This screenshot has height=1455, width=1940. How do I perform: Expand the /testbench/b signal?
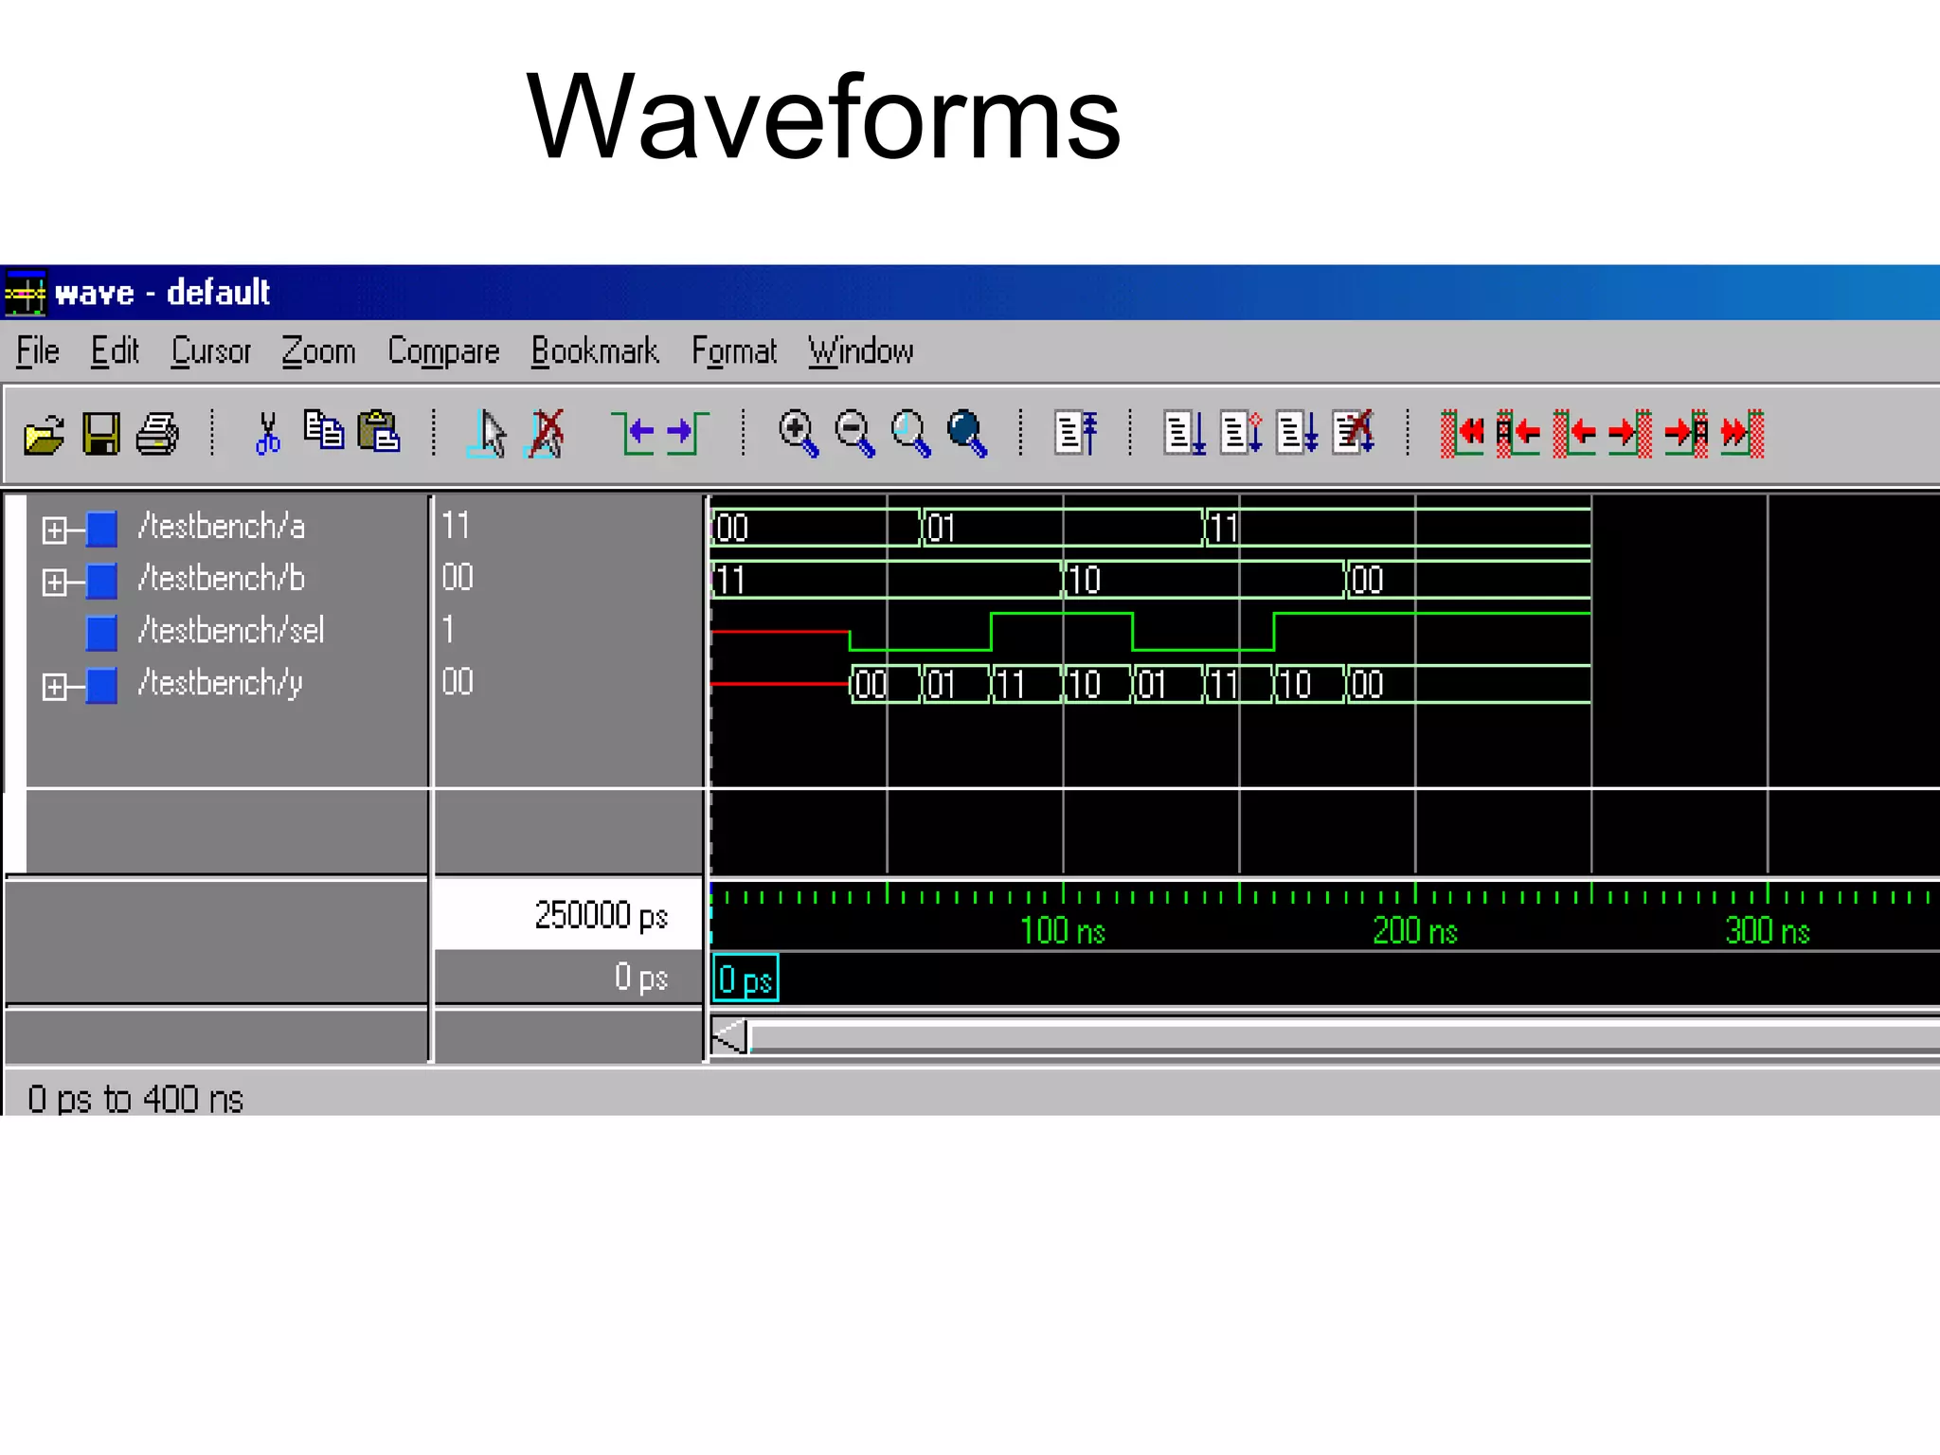[x=54, y=582]
